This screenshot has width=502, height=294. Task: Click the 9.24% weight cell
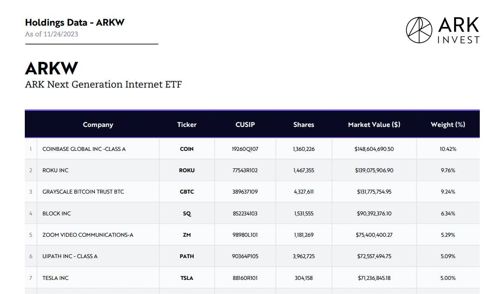pos(448,192)
